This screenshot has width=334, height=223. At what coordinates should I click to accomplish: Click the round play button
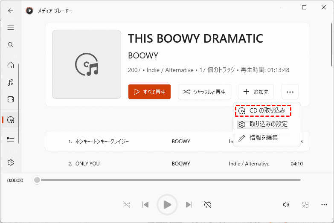(167, 205)
